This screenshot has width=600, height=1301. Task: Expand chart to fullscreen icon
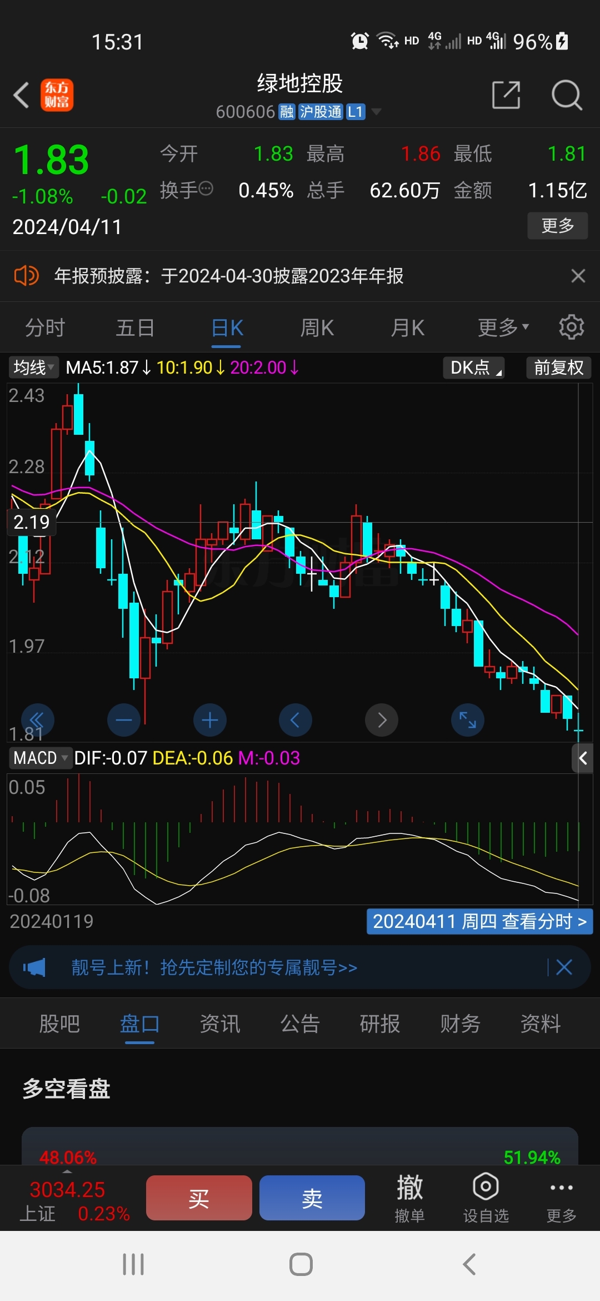click(468, 720)
